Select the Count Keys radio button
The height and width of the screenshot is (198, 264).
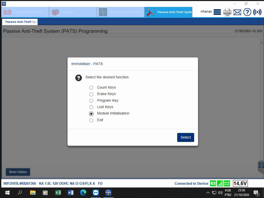click(91, 88)
